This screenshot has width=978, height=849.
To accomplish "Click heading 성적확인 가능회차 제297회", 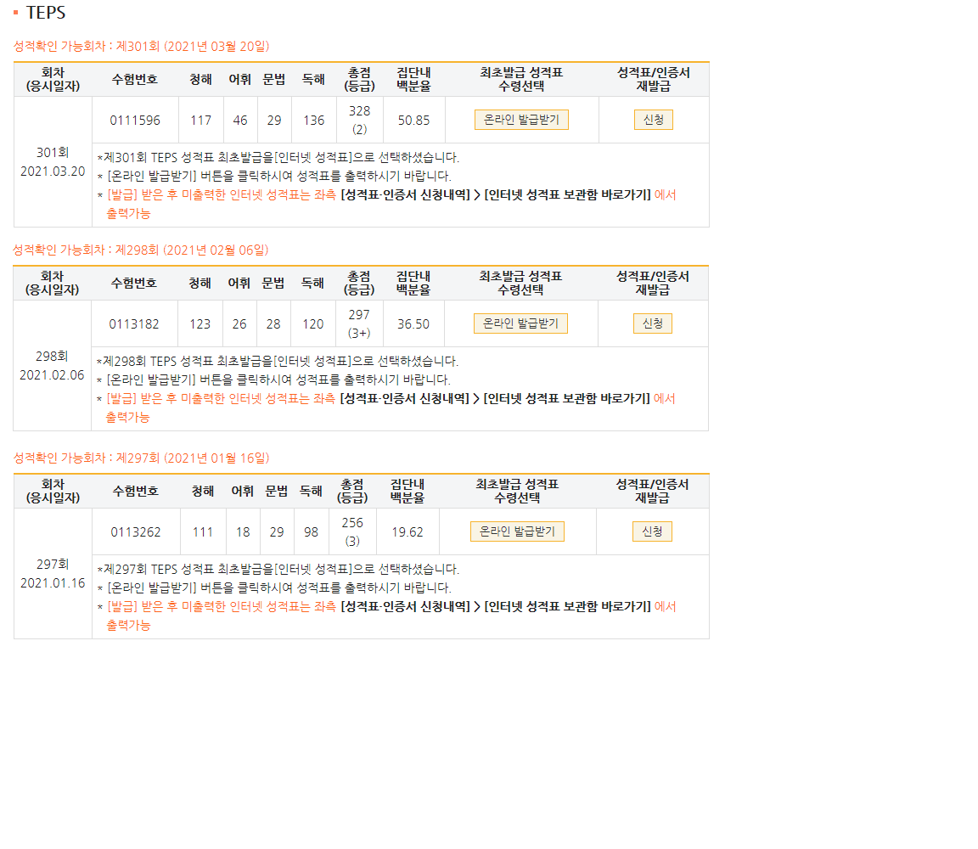I will tap(141, 458).
